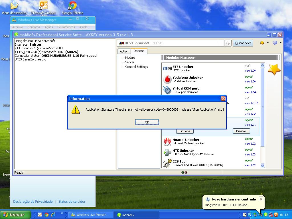Open Arquivo menu in Windows Live Messenger
292x219 pixels.
(x=18, y=27)
